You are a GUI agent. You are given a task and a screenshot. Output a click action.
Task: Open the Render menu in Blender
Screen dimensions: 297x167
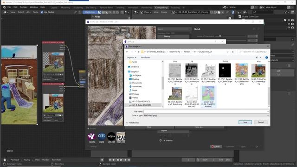[x=24, y=7]
